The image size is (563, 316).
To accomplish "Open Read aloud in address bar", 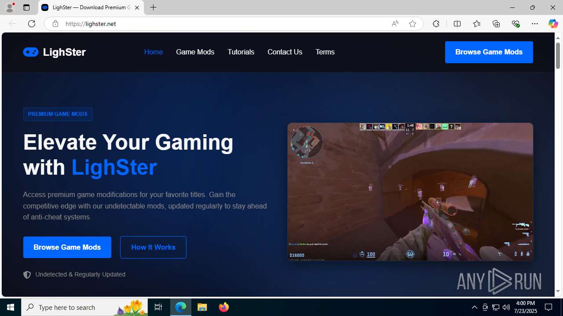I will click(x=395, y=24).
